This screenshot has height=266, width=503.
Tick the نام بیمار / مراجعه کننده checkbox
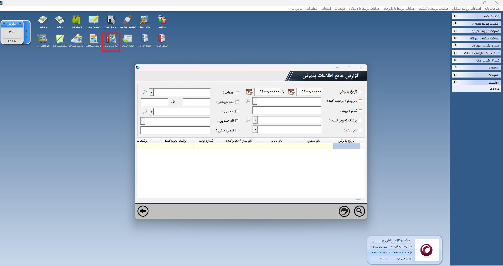click(360, 101)
